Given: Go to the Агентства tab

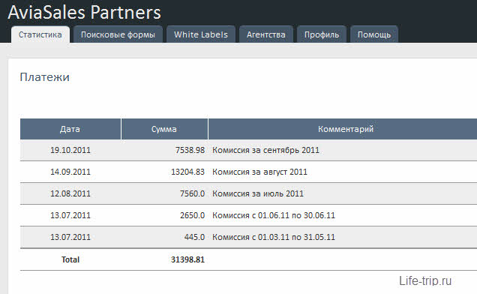Looking at the screenshot, I should pos(266,34).
